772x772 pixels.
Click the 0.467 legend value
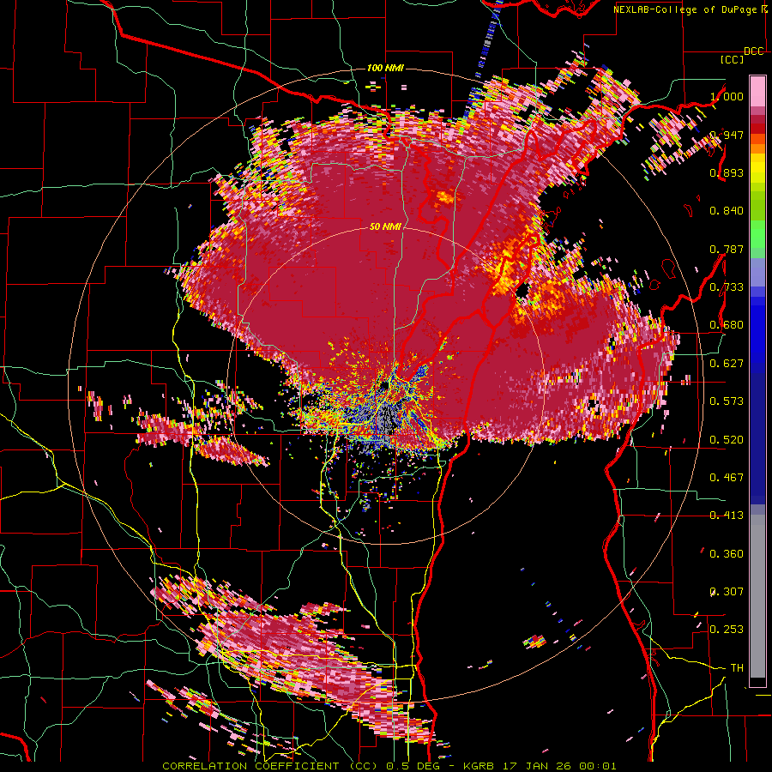point(727,477)
